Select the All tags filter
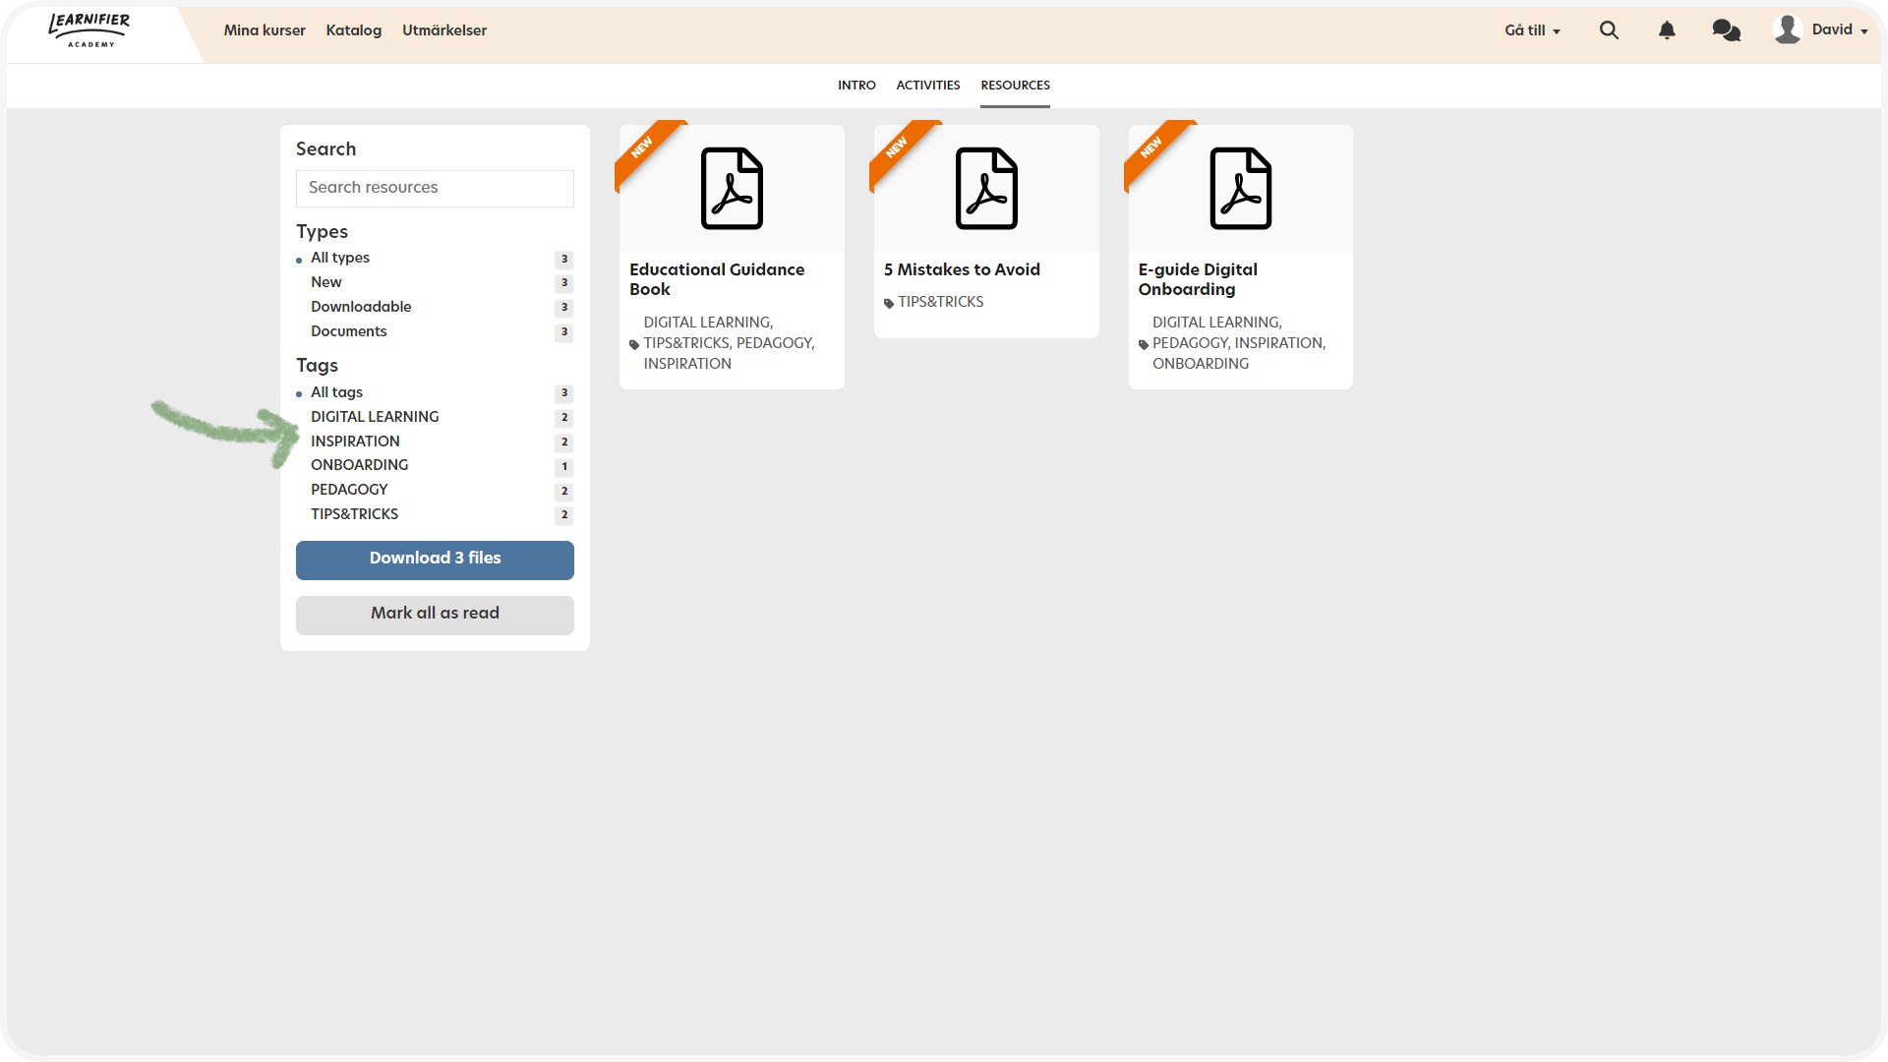The image size is (1888, 1062). tap(336, 392)
